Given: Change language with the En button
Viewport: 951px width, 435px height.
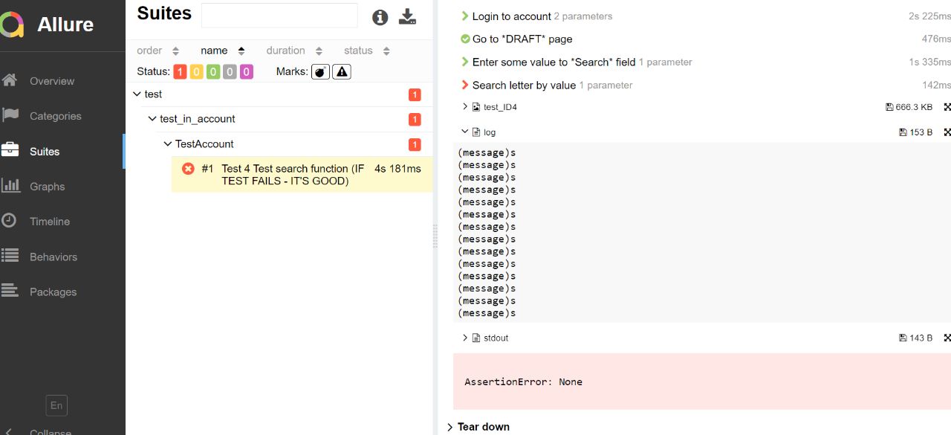Looking at the screenshot, I should tap(56, 405).
